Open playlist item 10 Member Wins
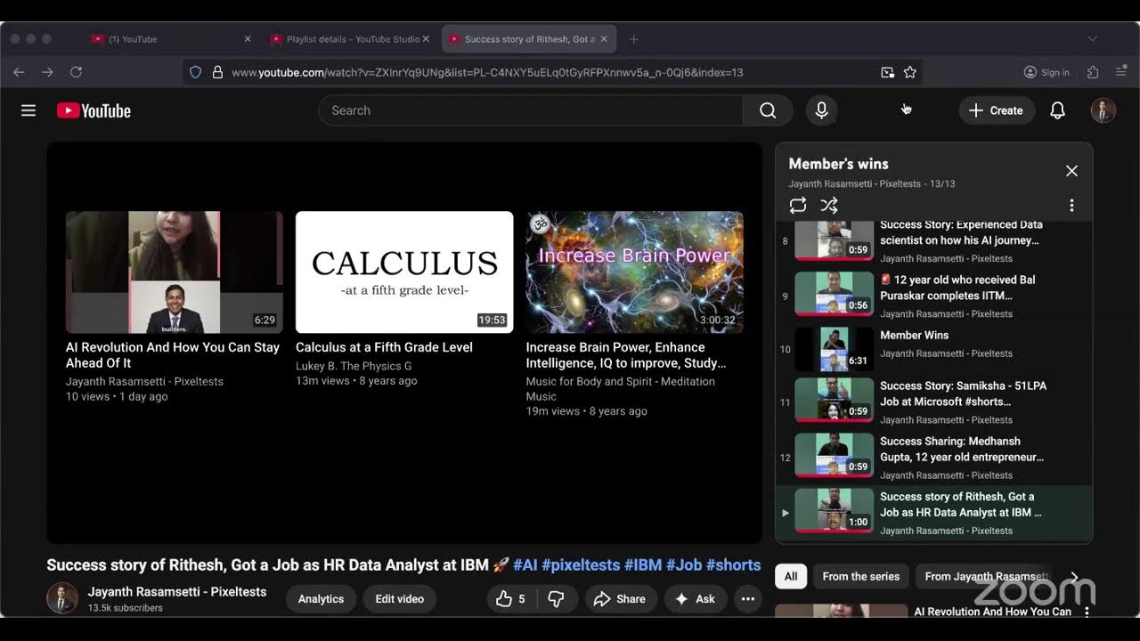 934,349
